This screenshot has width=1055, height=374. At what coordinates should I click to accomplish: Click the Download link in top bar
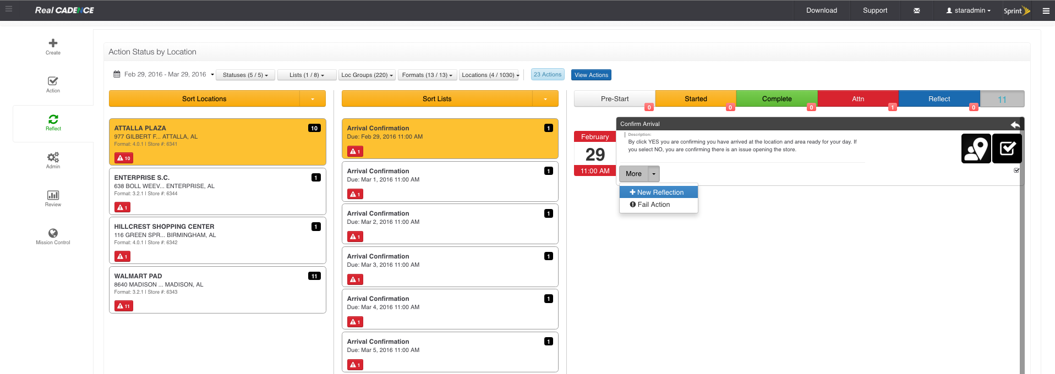tap(821, 10)
